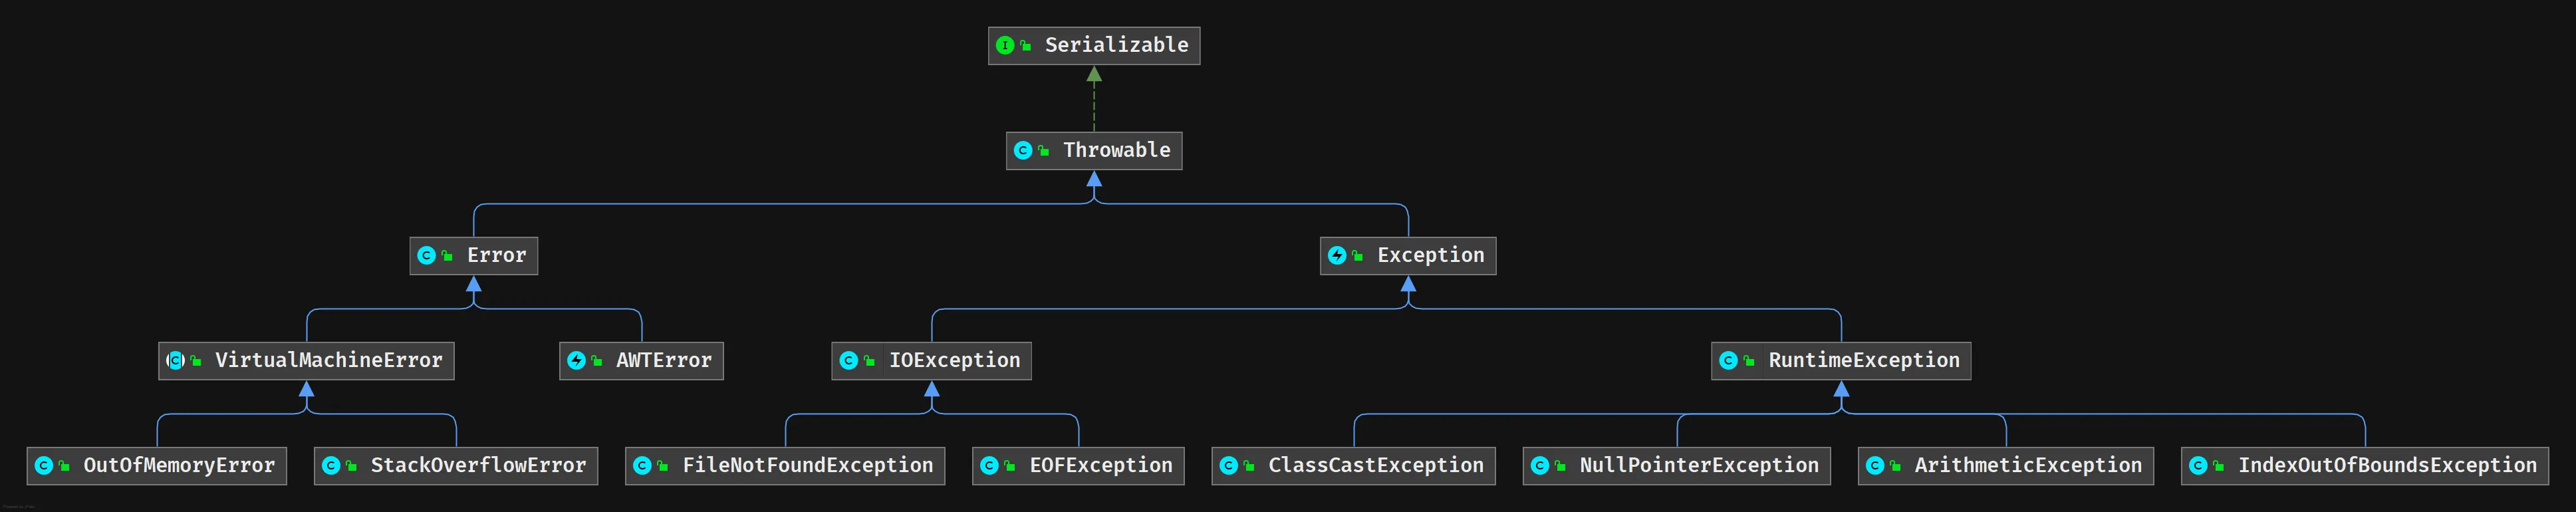The height and width of the screenshot is (512, 2576).
Task: Click the lightning icon next to AWTError
Action: [577, 360]
